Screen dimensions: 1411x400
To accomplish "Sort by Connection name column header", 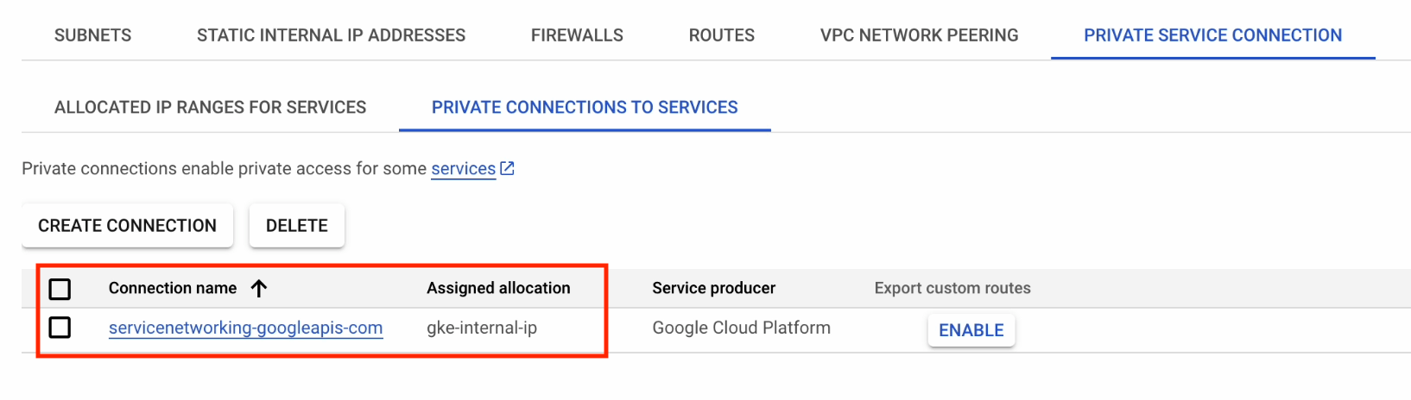I will click(x=172, y=289).
